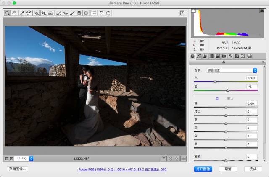Choose the Red Eye Removal tool

point(65,13)
